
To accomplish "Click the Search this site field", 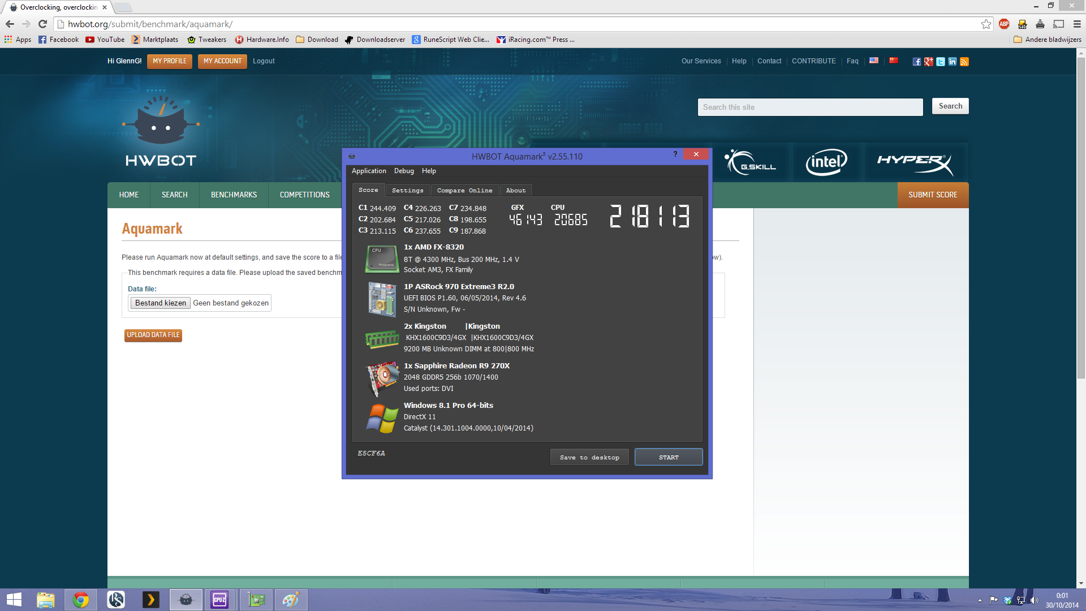I will tap(810, 107).
